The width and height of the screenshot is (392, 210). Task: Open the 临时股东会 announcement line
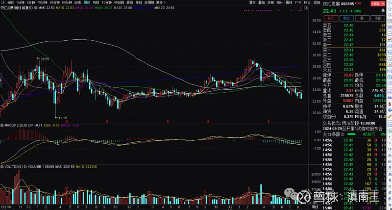pos(352,129)
